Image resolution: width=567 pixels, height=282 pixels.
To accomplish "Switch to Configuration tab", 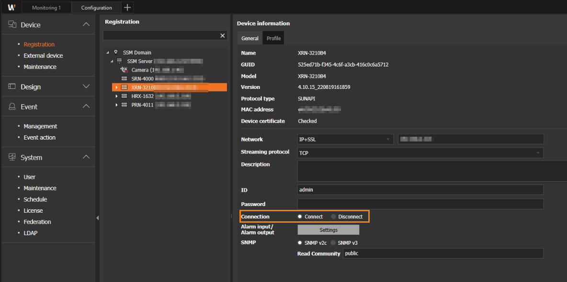I will pyautogui.click(x=97, y=8).
